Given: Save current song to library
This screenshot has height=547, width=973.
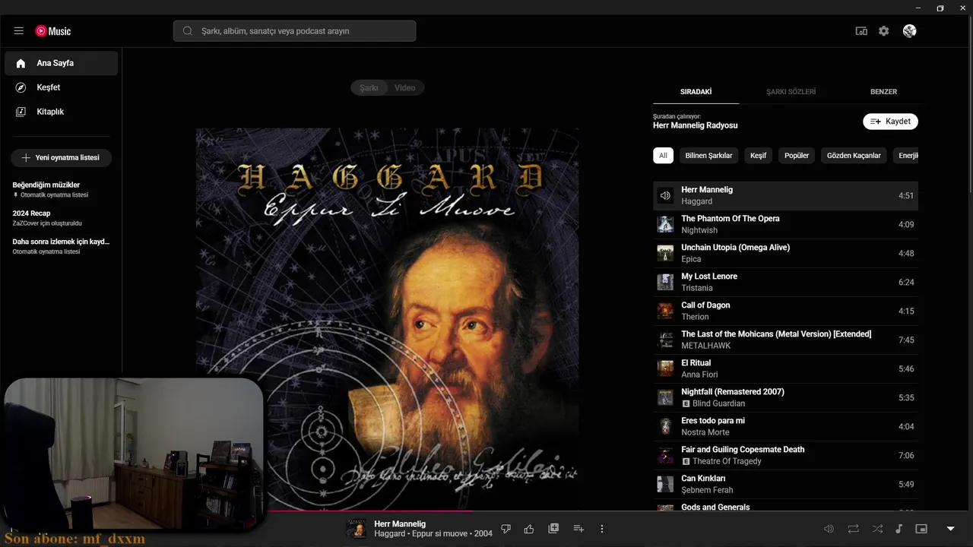Looking at the screenshot, I should (x=553, y=529).
